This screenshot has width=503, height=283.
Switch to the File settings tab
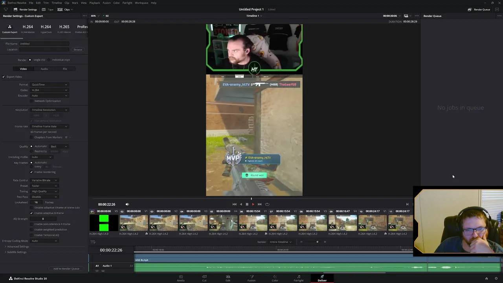point(65,69)
